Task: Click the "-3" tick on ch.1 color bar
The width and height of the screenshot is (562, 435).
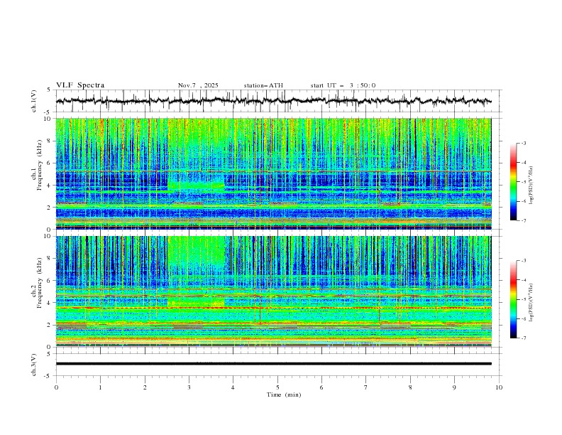Action: [524, 143]
